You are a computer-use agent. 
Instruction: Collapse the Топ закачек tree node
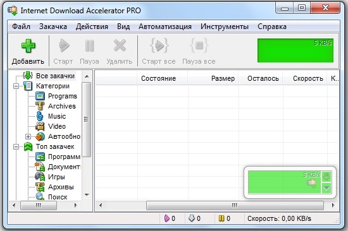point(16,146)
